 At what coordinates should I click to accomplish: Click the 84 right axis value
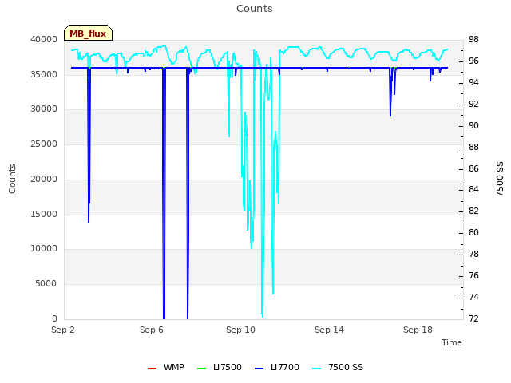(x=473, y=189)
